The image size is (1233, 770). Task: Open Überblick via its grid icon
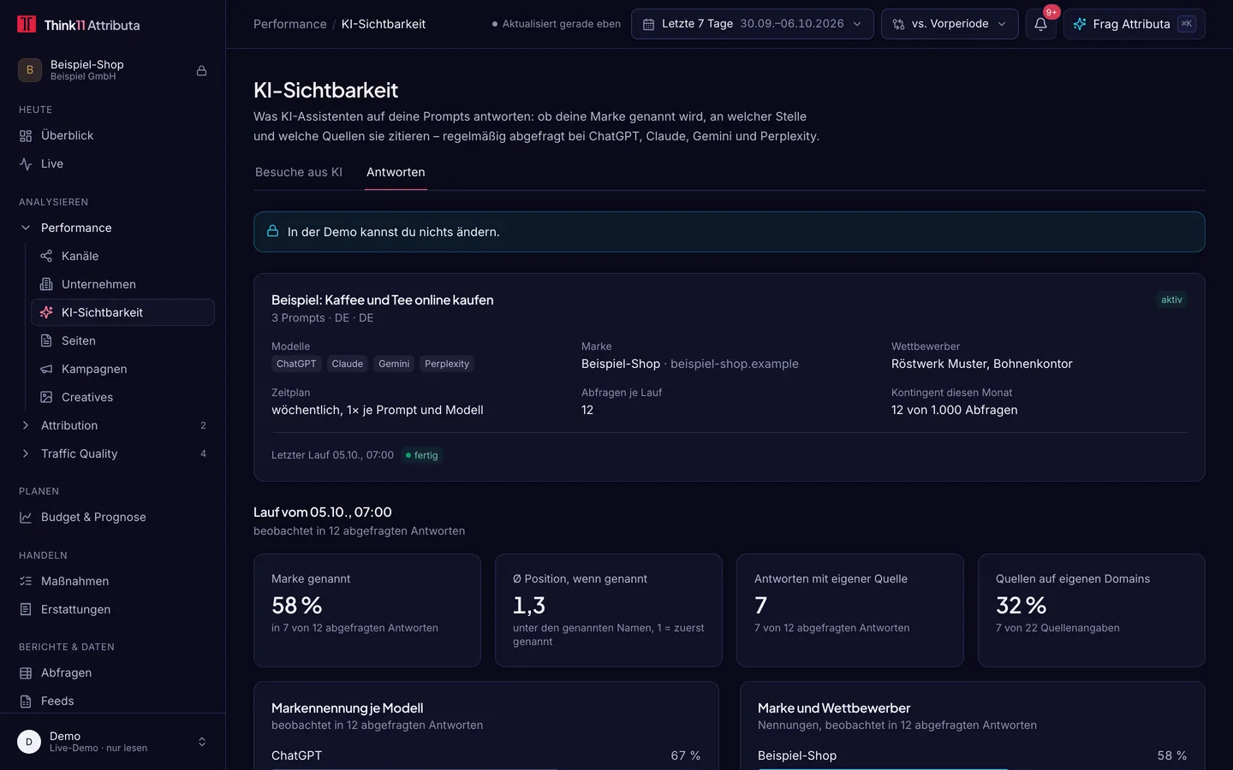point(26,135)
